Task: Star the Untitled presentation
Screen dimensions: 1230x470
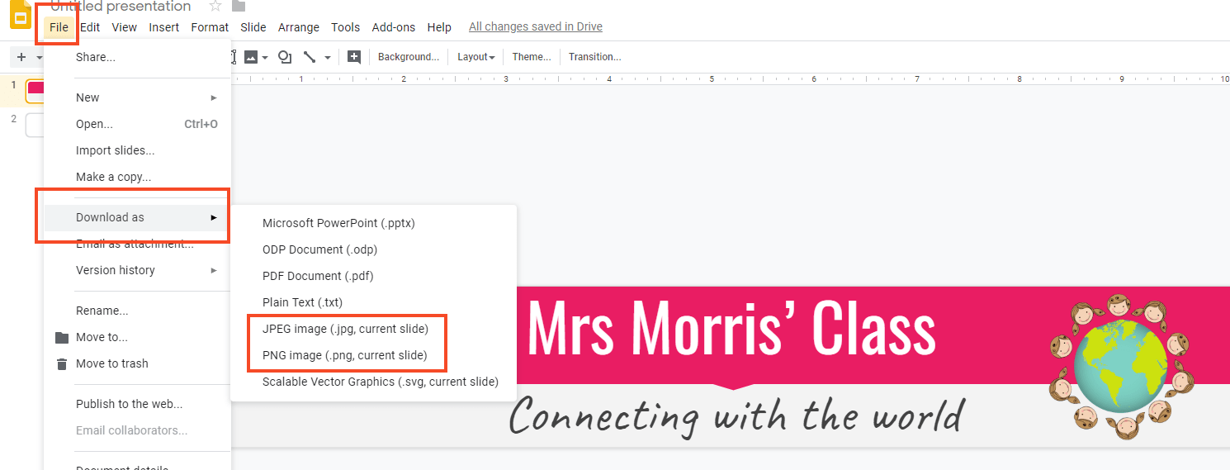Action: [215, 7]
